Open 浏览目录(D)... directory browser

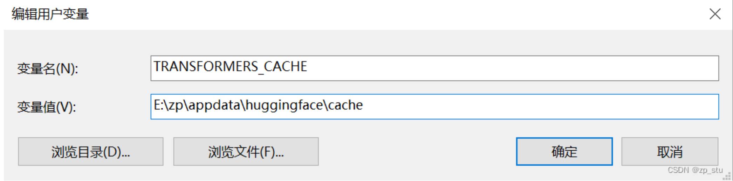pos(90,152)
